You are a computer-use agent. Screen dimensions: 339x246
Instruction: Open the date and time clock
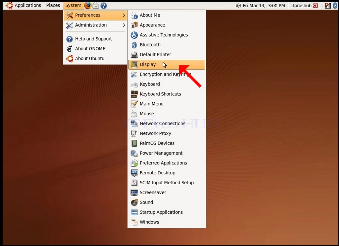(264, 5)
